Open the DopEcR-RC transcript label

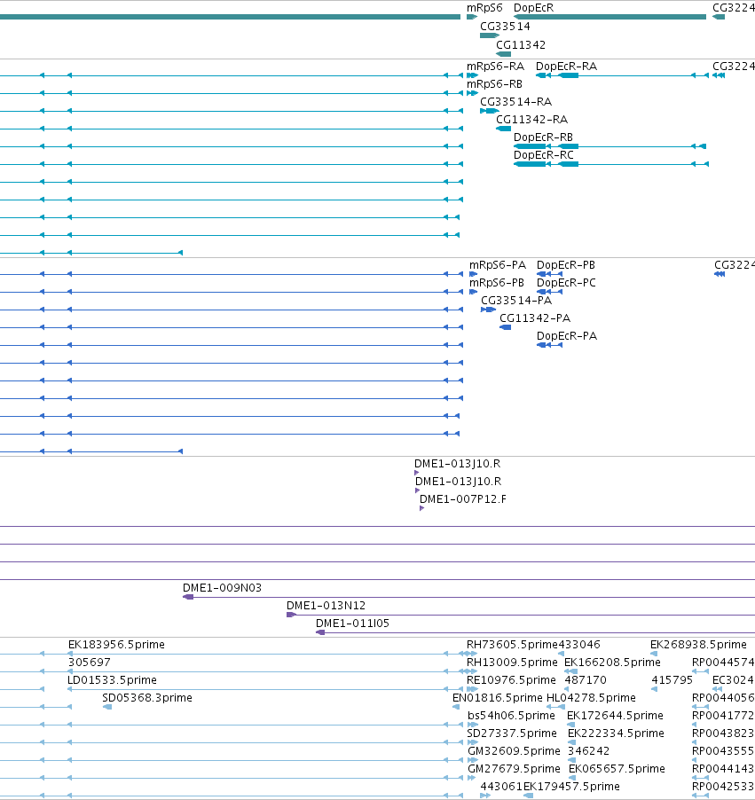click(x=544, y=155)
